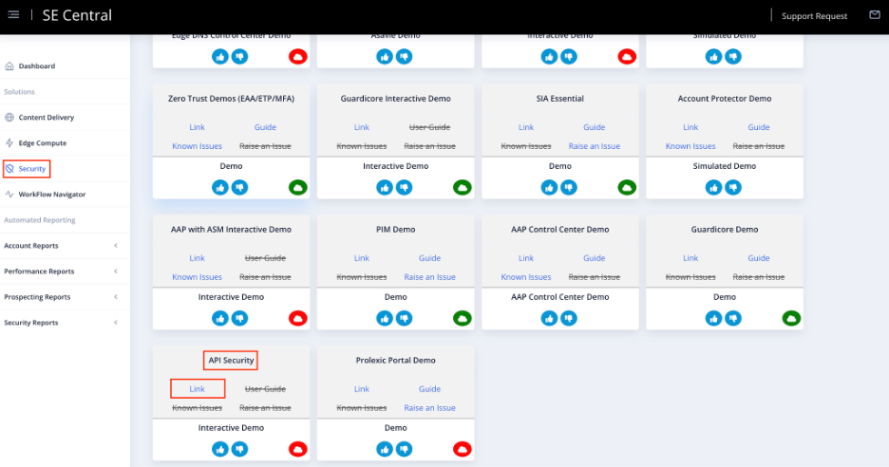Open Link on API Security card

coord(197,389)
